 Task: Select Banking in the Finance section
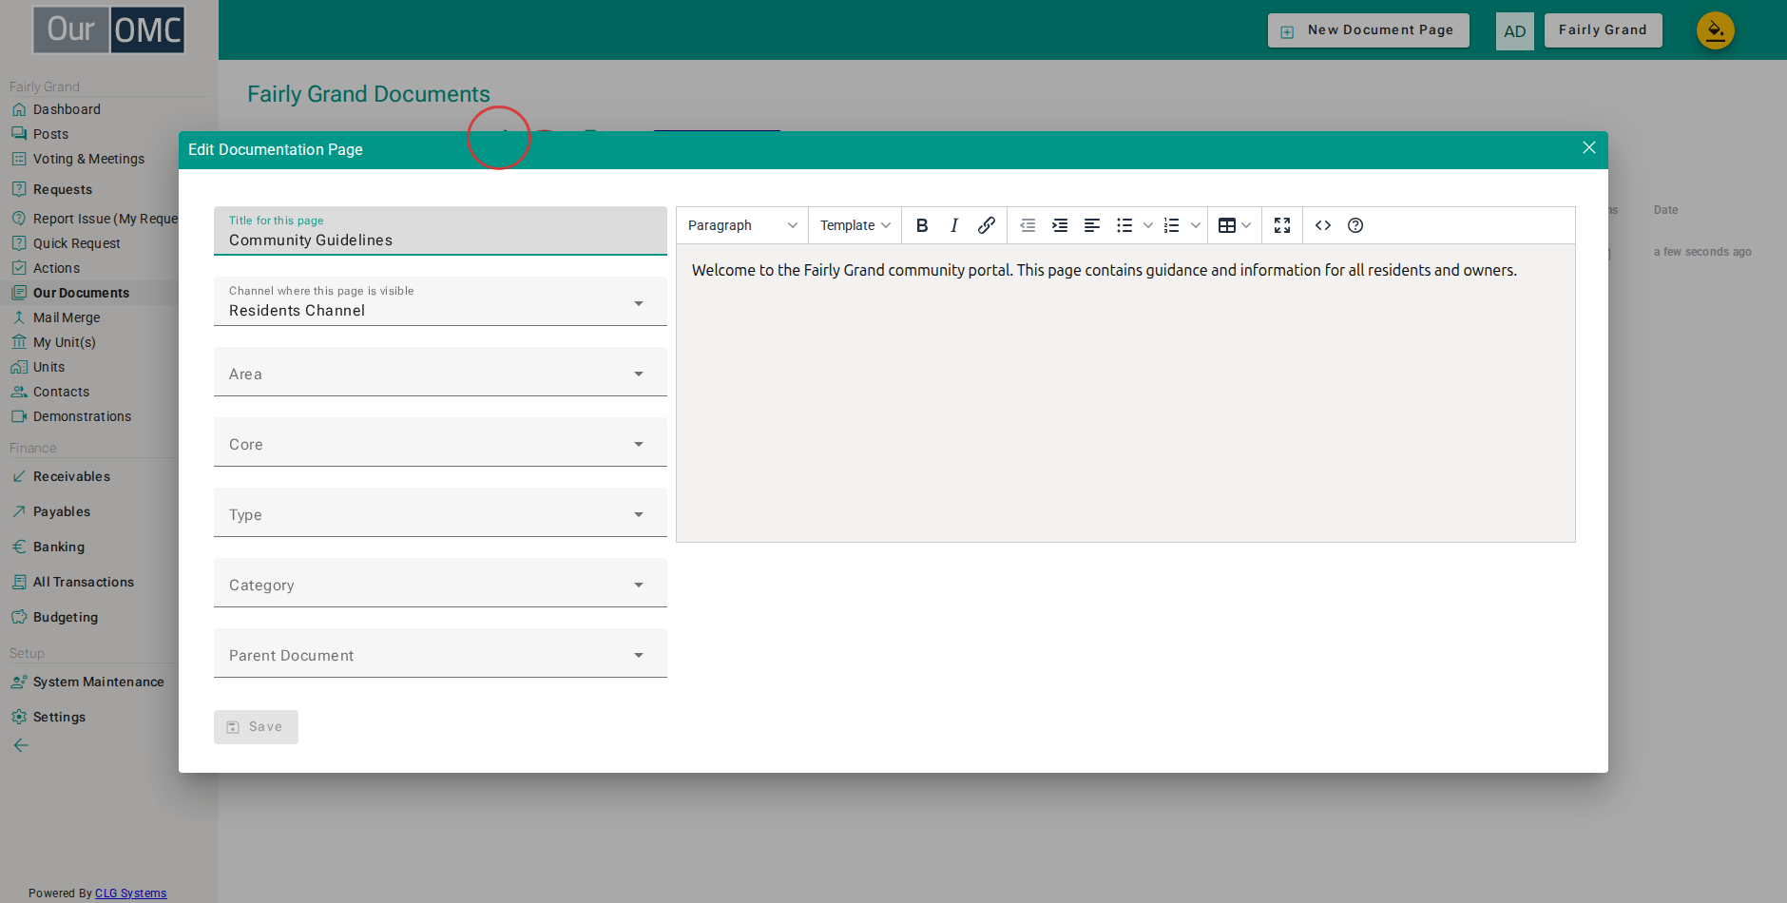point(59,547)
